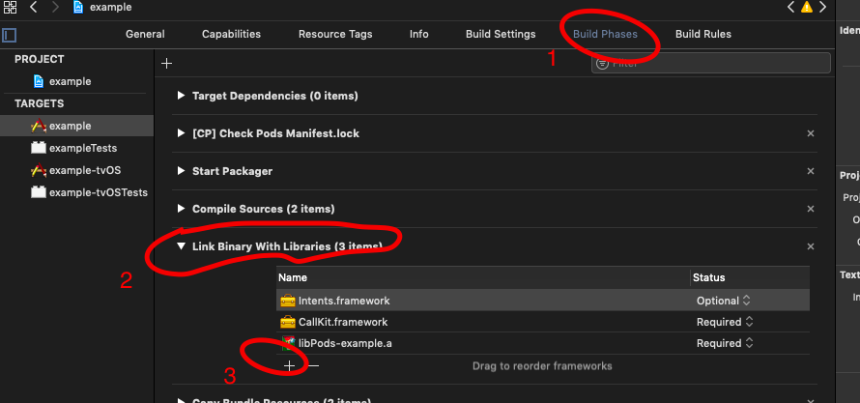
Task: Click the example project document icon
Action: click(39, 82)
